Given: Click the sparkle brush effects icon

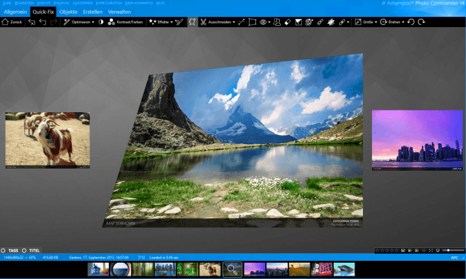Looking at the screenshot, I should [180, 22].
